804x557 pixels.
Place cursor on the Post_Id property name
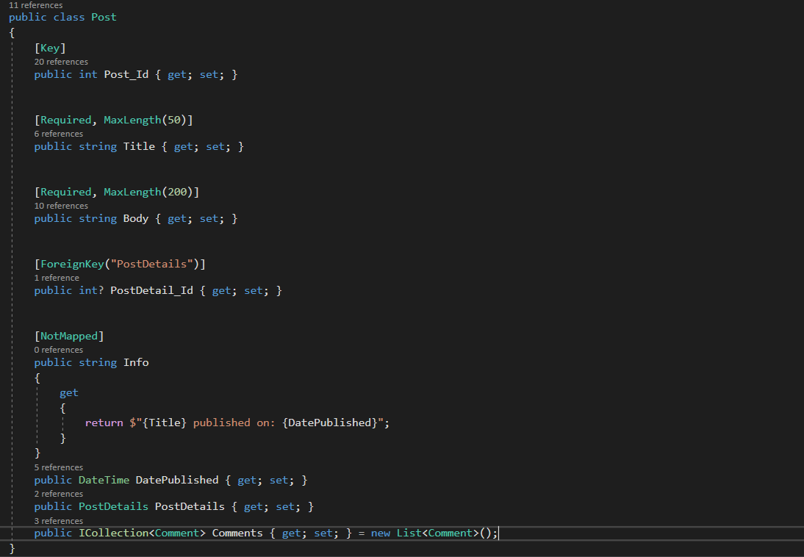[x=126, y=74]
